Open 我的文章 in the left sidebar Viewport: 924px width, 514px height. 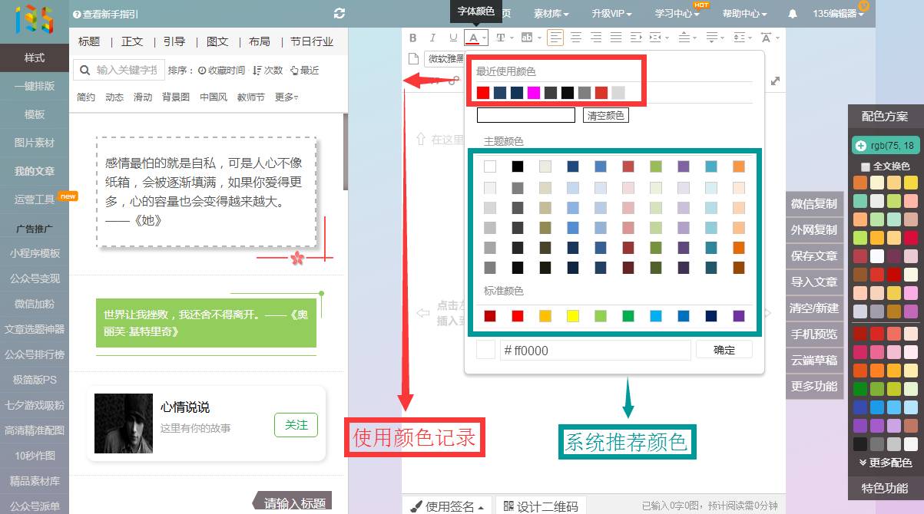click(x=35, y=171)
